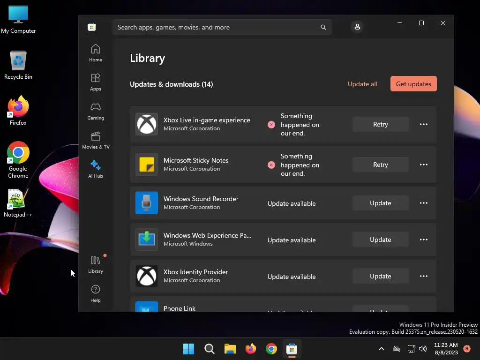
Task: Open Firefox from the taskbar
Action: coord(251,349)
